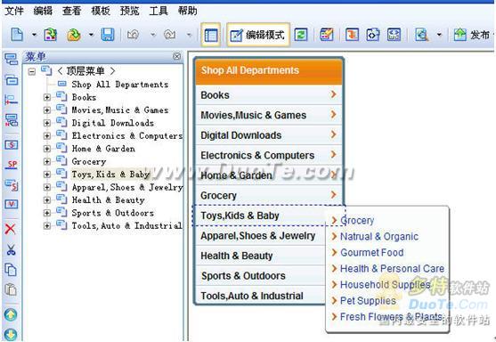Image resolution: width=496 pixels, height=342 pixels.
Task: Click the New document icon
Action: pyautogui.click(x=17, y=34)
